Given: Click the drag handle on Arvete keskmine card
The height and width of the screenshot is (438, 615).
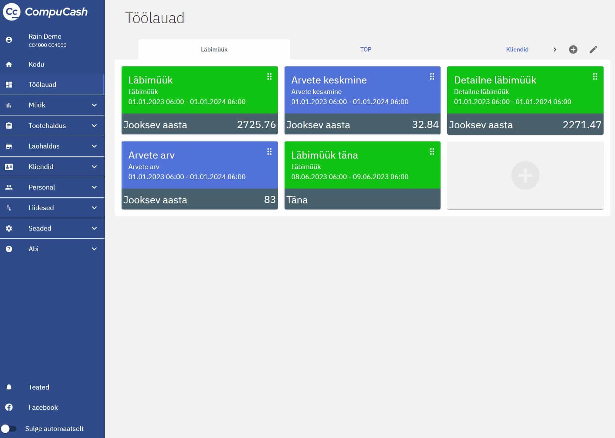Looking at the screenshot, I should click(x=432, y=77).
